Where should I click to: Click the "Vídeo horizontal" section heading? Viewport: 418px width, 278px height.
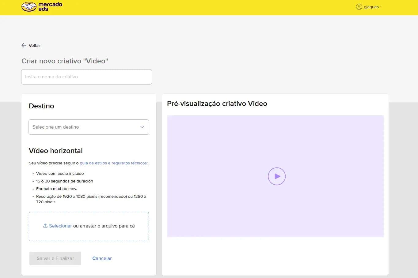coord(56,151)
